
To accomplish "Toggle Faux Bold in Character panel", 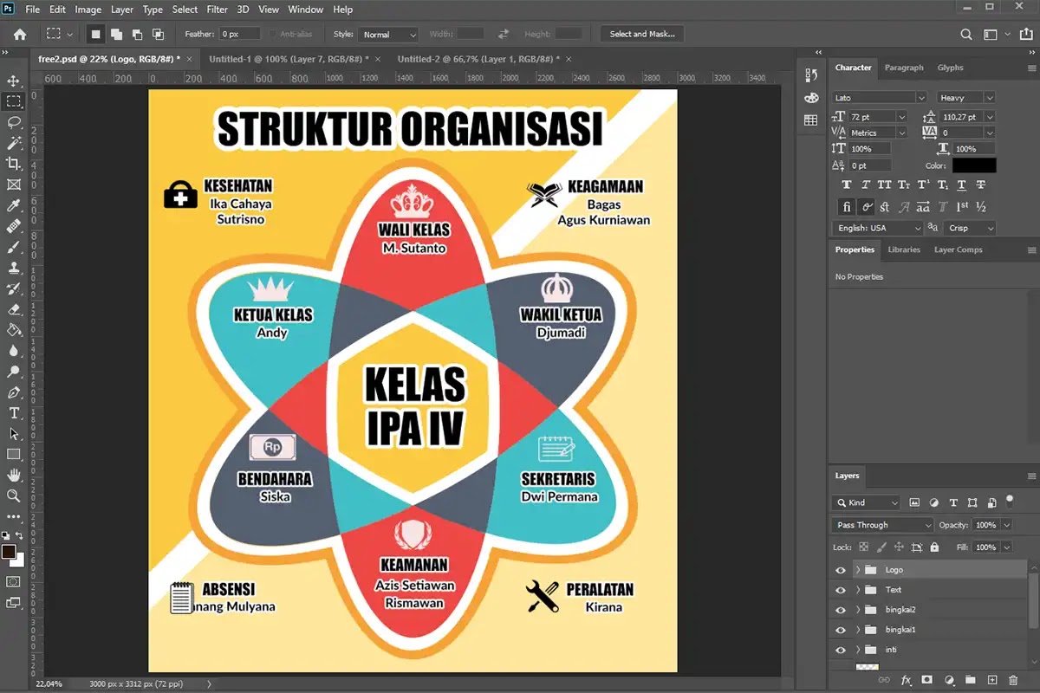I will 848,185.
